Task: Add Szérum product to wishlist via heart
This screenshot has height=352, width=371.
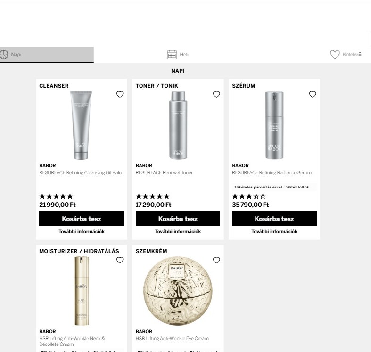Action: click(x=313, y=94)
